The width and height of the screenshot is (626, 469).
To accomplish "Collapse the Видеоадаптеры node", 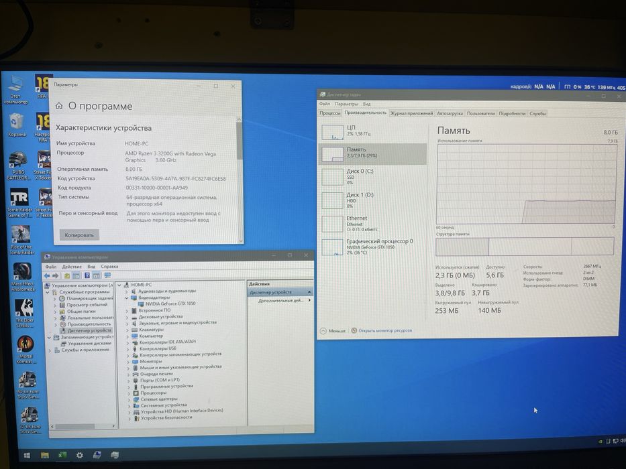I will pos(127,298).
